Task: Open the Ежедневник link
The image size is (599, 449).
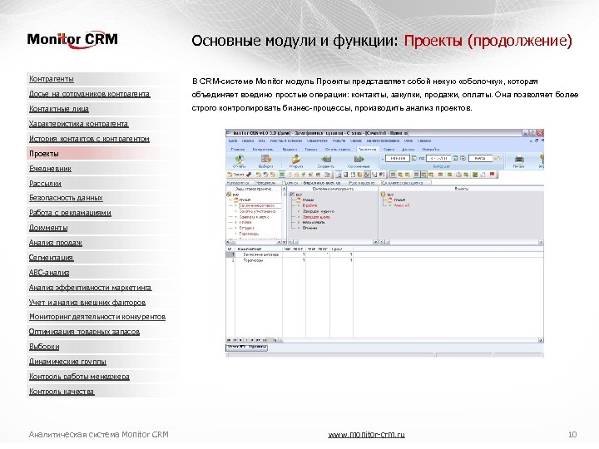Action: (x=50, y=168)
